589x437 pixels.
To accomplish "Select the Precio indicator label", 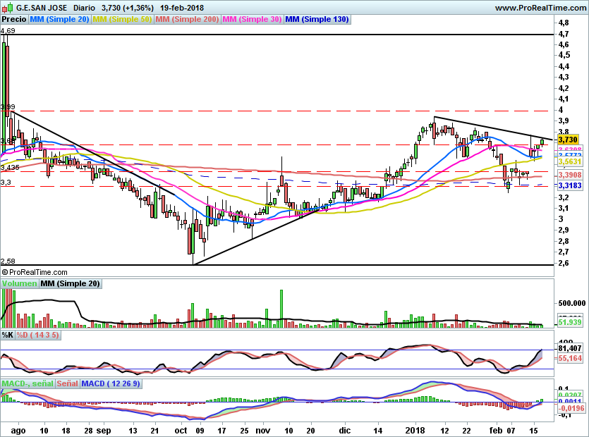I will 14,20.
